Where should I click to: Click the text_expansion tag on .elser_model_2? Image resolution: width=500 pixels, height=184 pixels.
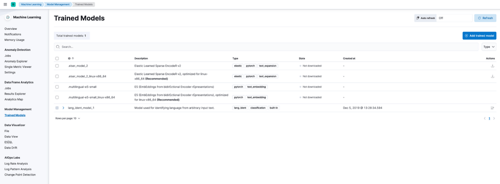point(267,65)
